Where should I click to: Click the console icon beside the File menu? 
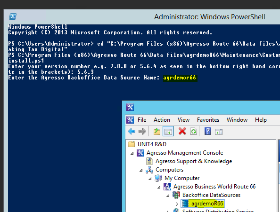[130, 120]
